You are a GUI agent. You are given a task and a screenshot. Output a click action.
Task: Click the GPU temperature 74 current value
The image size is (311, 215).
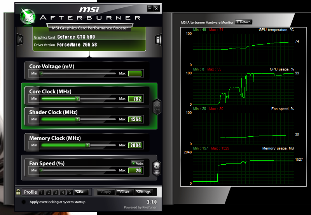297,41
